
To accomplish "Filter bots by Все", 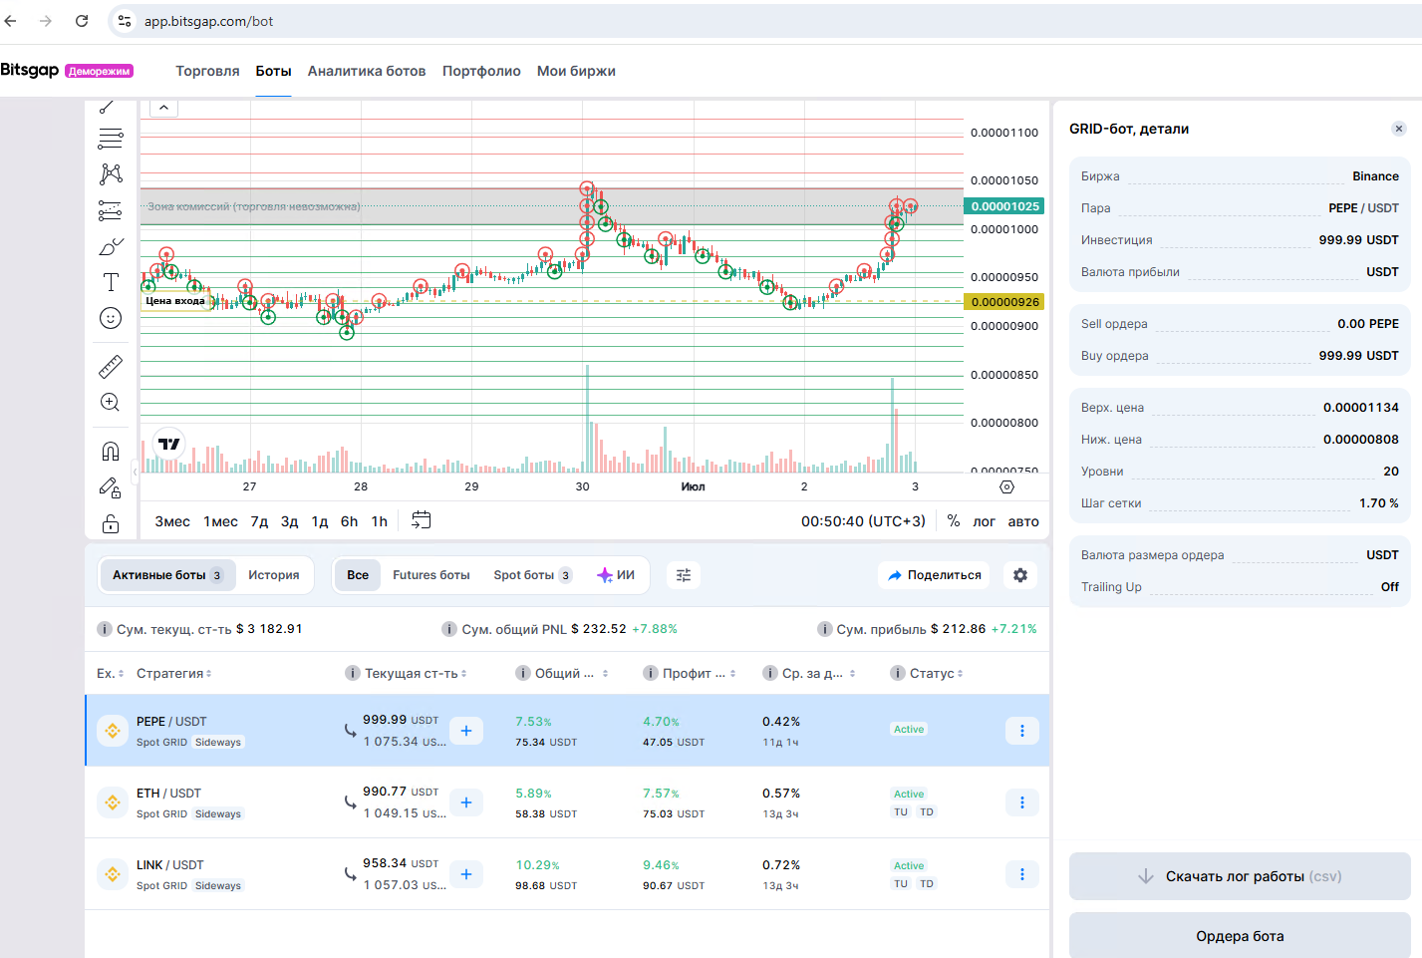I will (x=358, y=575).
